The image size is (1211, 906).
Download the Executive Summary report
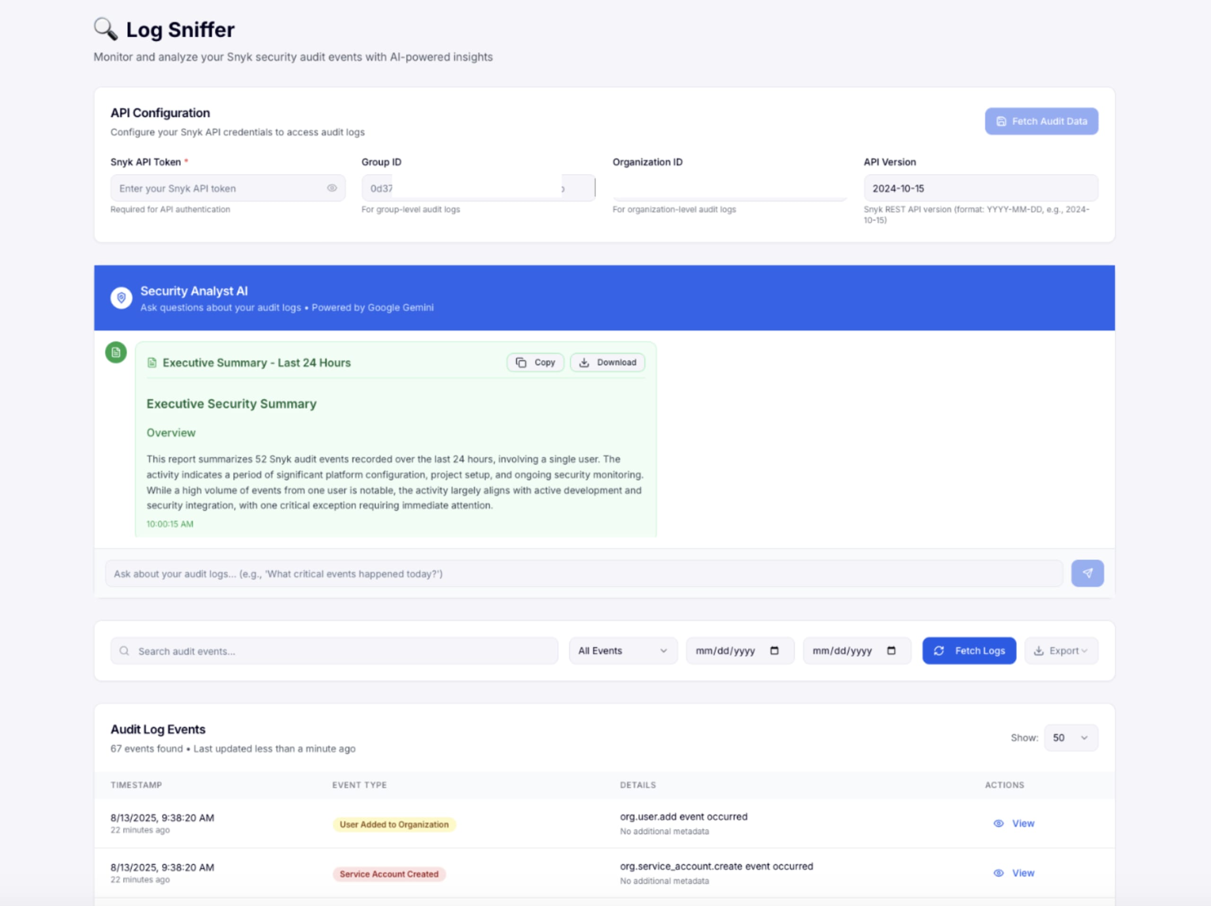[607, 362]
